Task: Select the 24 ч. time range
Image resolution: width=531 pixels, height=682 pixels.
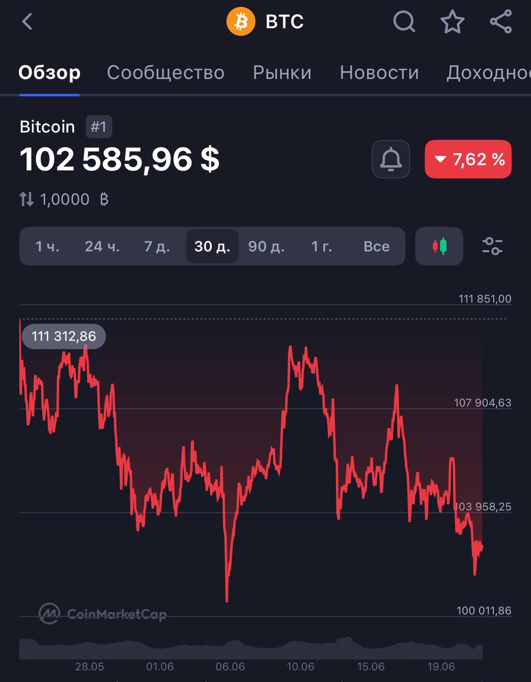Action: click(x=102, y=246)
